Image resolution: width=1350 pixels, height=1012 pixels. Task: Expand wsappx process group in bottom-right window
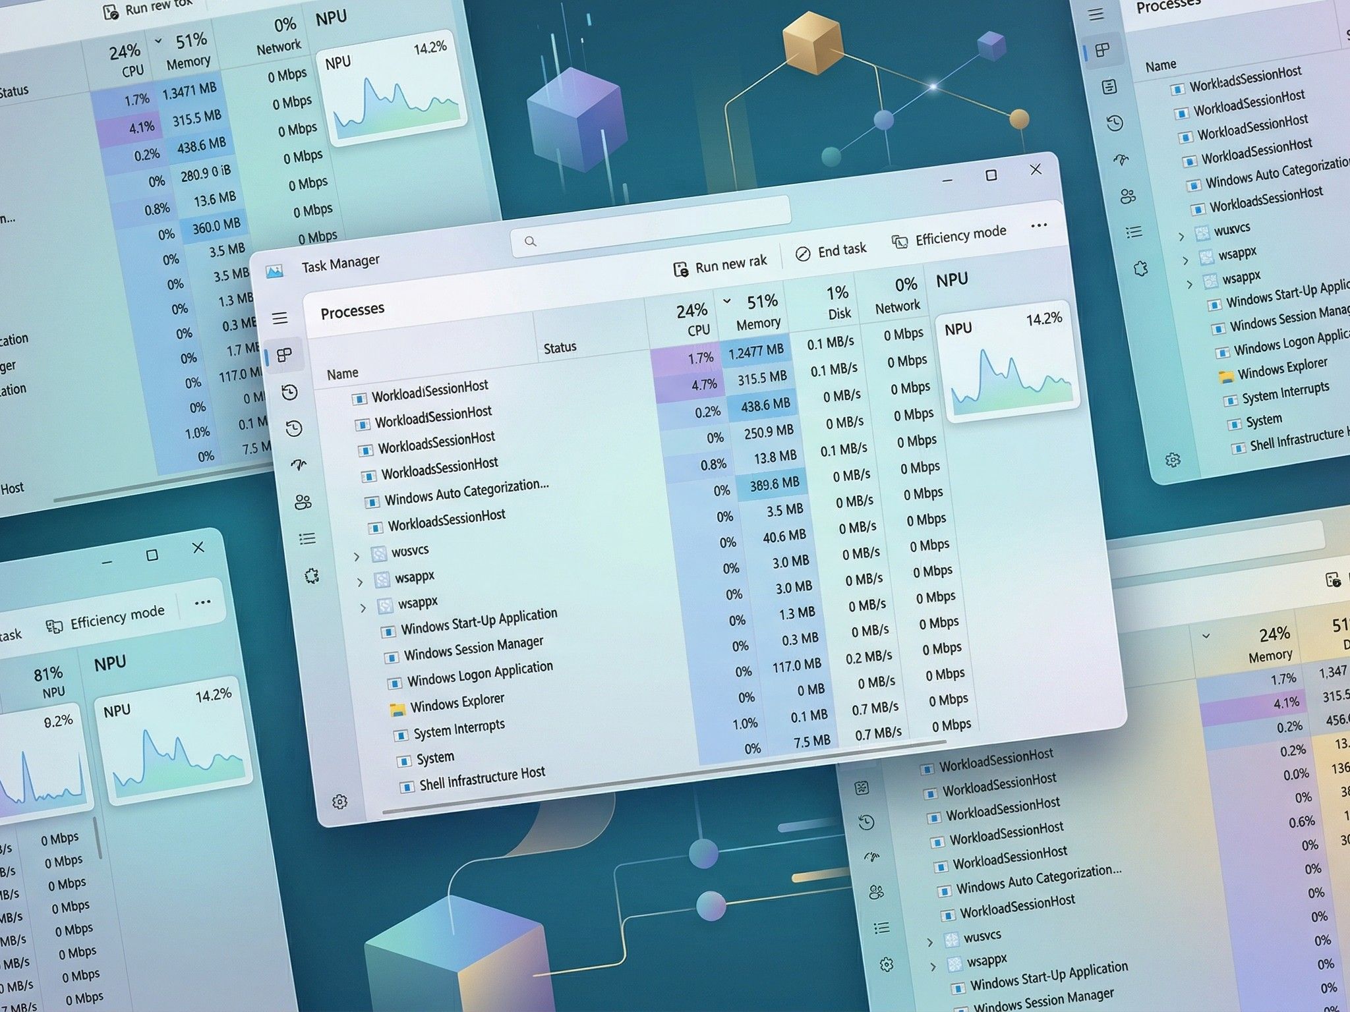click(x=933, y=967)
